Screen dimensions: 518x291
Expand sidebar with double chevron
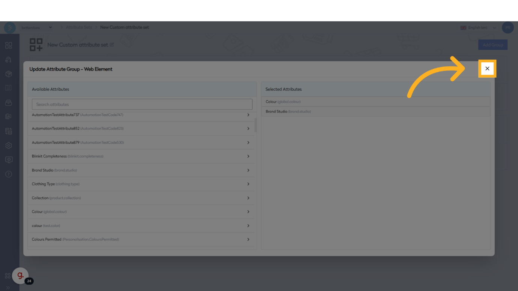pyautogui.click(x=8, y=288)
